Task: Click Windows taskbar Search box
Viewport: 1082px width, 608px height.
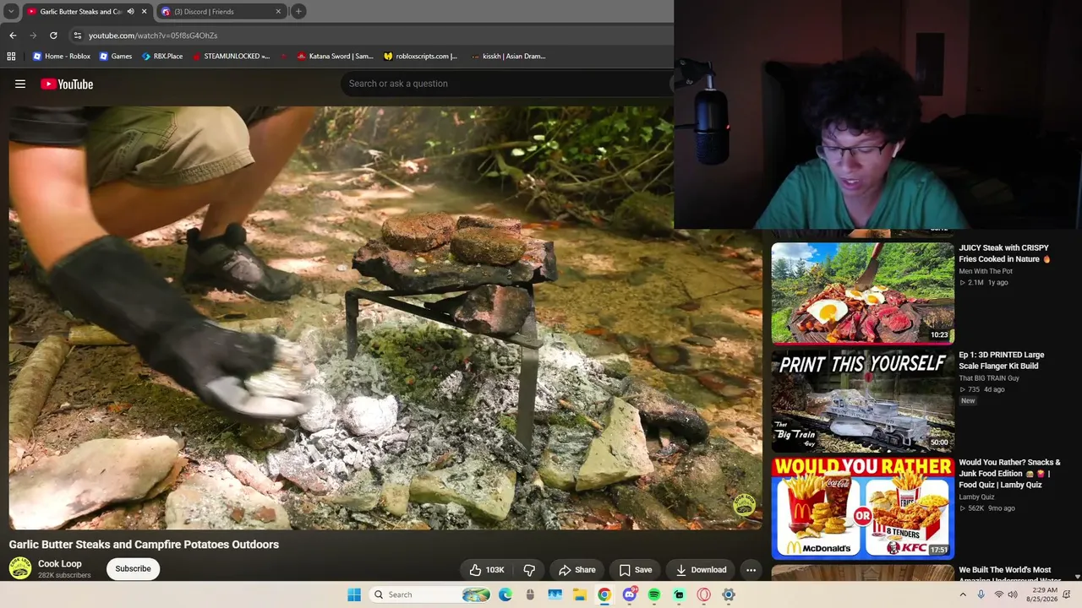Action: 431,594
